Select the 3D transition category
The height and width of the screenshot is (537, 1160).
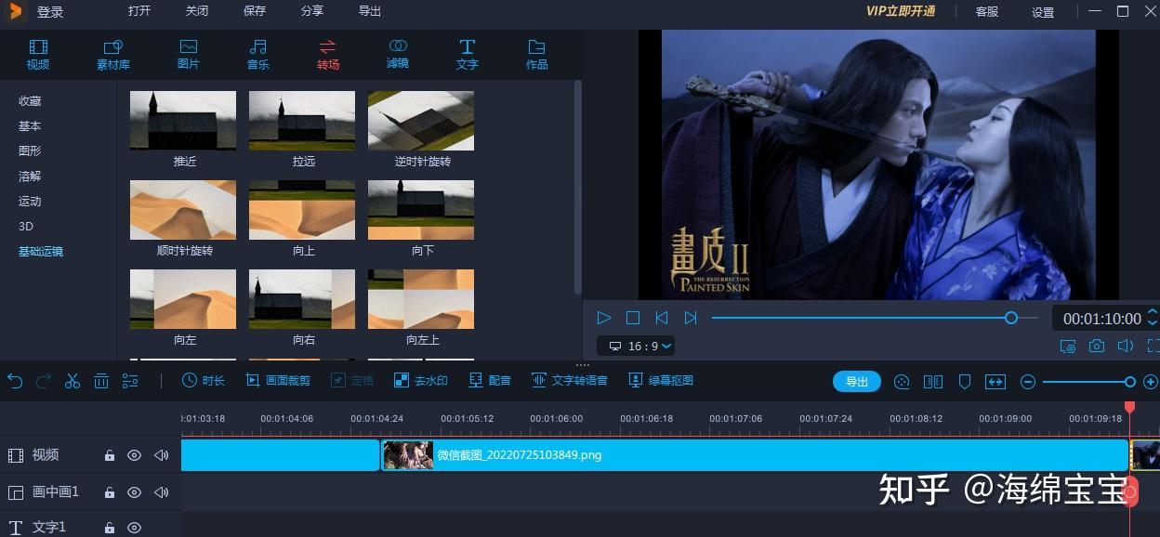[26, 227]
